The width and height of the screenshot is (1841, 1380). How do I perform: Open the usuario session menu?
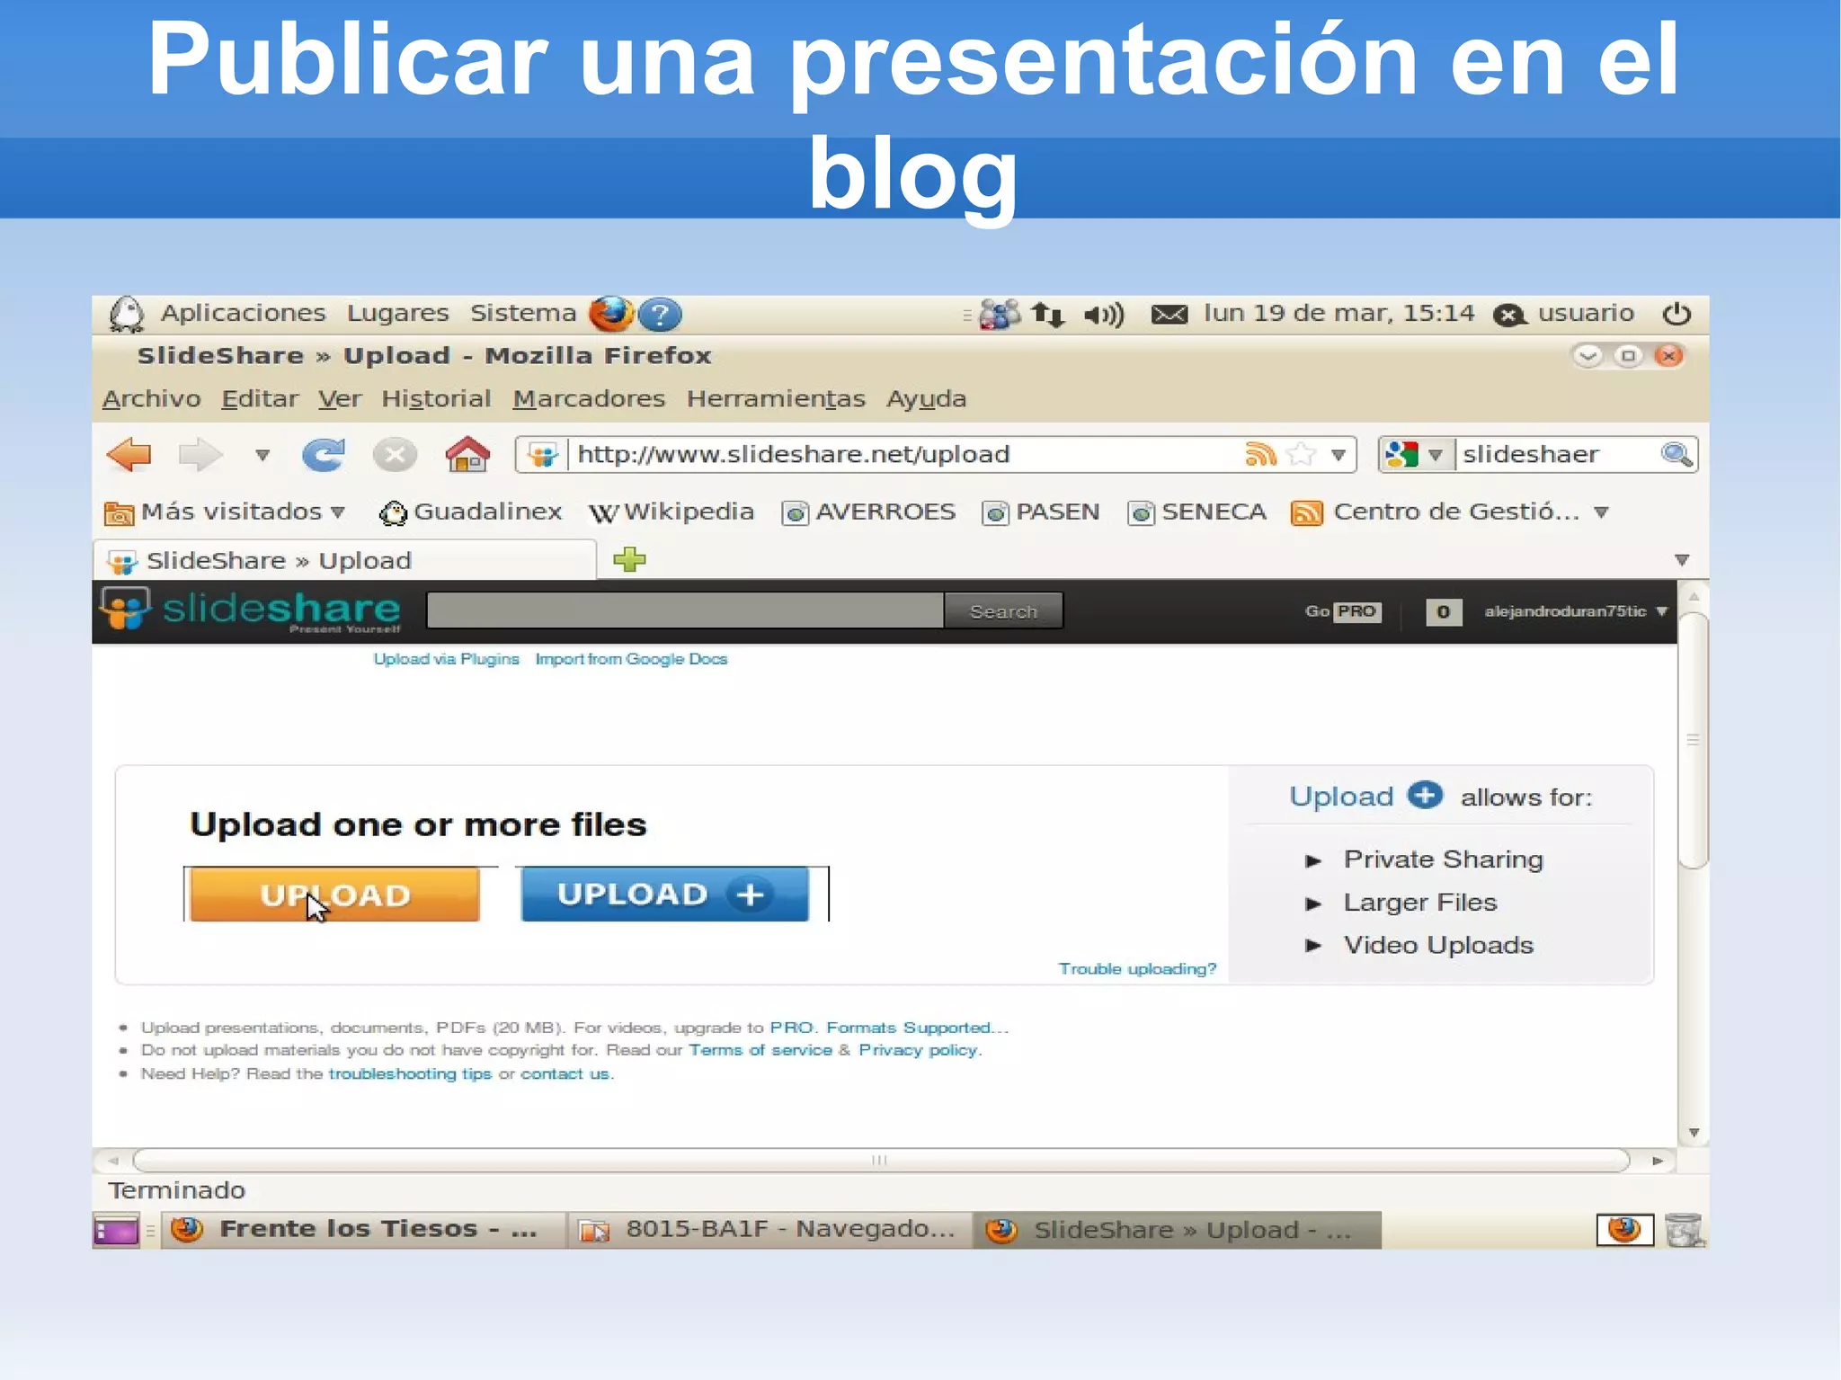(x=1564, y=314)
